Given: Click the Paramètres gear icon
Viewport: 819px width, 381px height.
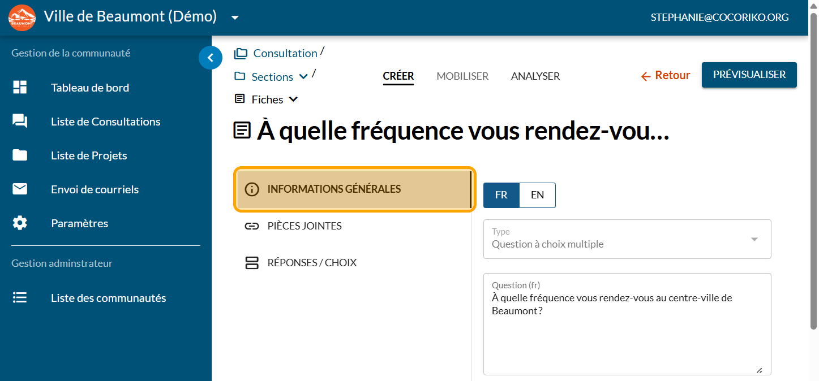Looking at the screenshot, I should pos(20,223).
